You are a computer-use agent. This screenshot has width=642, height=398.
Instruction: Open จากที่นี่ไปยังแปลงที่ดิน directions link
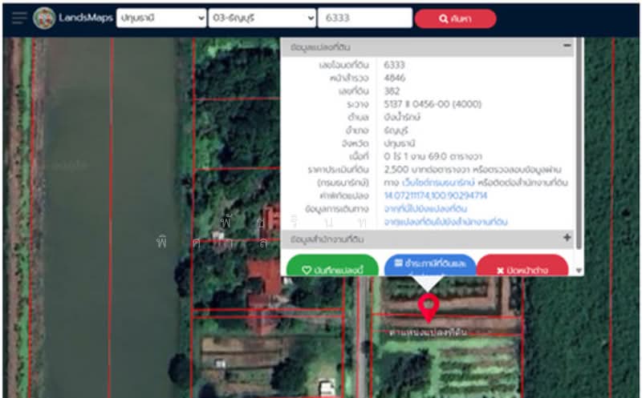click(425, 208)
